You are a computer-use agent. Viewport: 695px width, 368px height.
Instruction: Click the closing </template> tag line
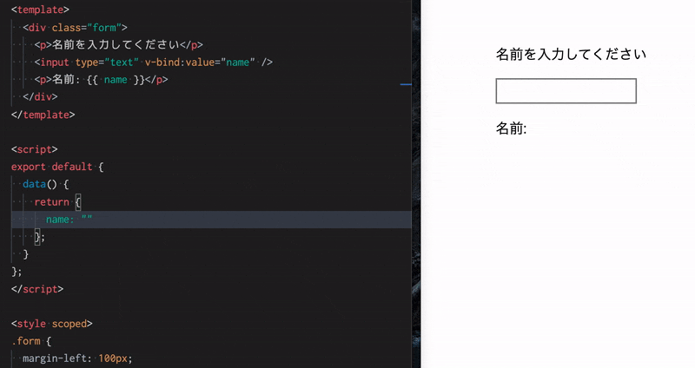coord(43,115)
